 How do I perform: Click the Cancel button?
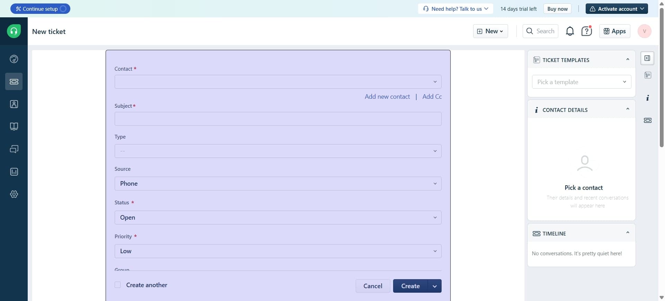click(373, 286)
